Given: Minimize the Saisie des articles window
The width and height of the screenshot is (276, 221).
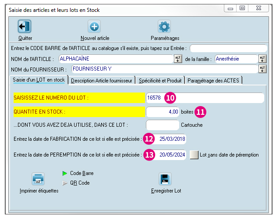Looking at the screenshot, I should (x=230, y=8).
